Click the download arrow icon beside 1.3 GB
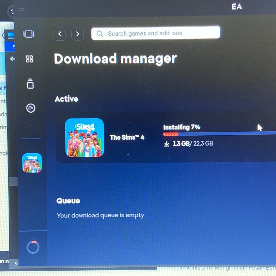 coord(167,144)
